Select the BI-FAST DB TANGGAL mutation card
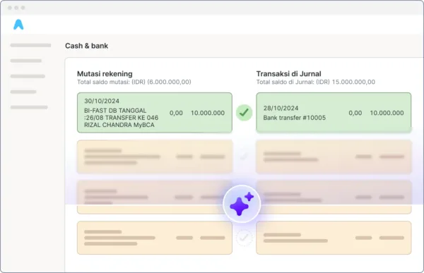 pos(155,113)
